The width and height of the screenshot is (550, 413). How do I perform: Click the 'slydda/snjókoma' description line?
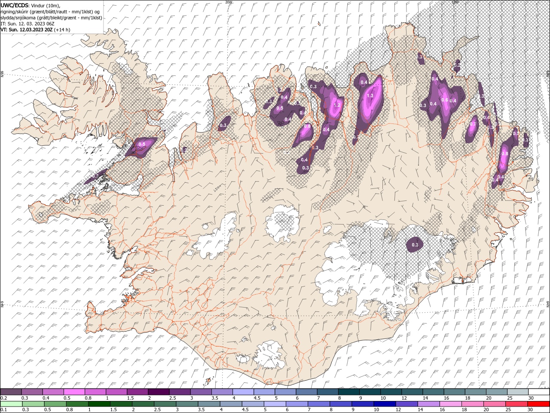tap(51, 18)
